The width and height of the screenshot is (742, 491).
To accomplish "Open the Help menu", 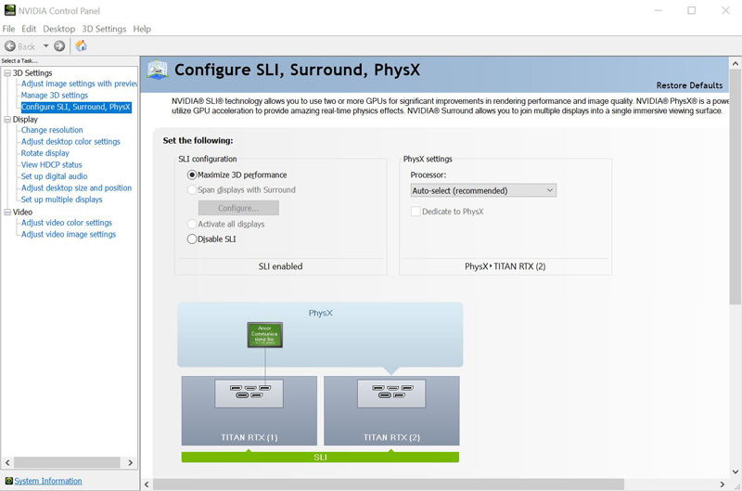I will point(142,29).
